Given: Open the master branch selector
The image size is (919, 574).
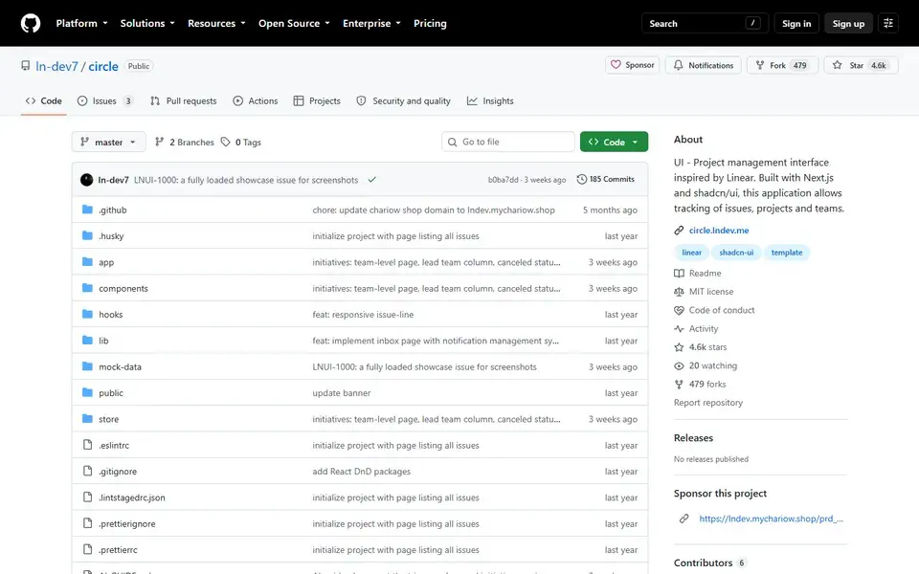Looking at the screenshot, I should click(x=108, y=142).
